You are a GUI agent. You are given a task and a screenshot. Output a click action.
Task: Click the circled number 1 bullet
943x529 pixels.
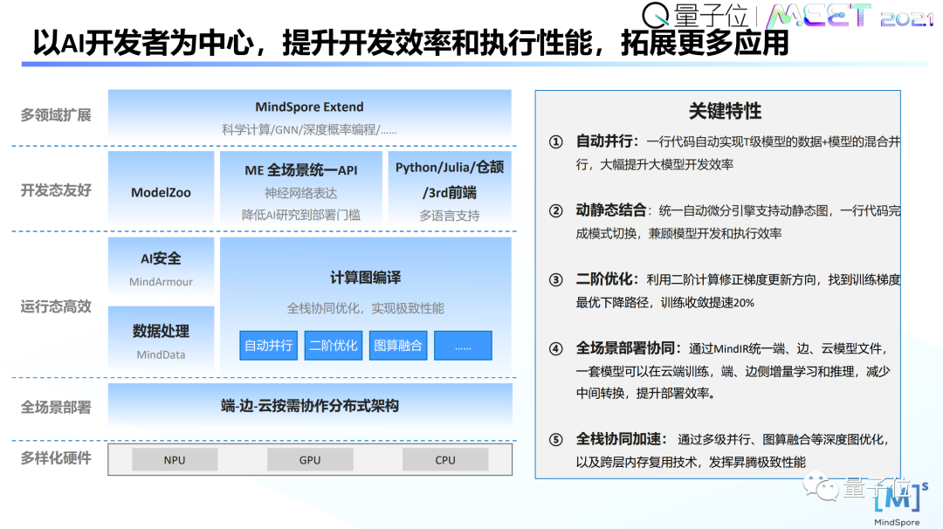pyautogui.click(x=555, y=142)
